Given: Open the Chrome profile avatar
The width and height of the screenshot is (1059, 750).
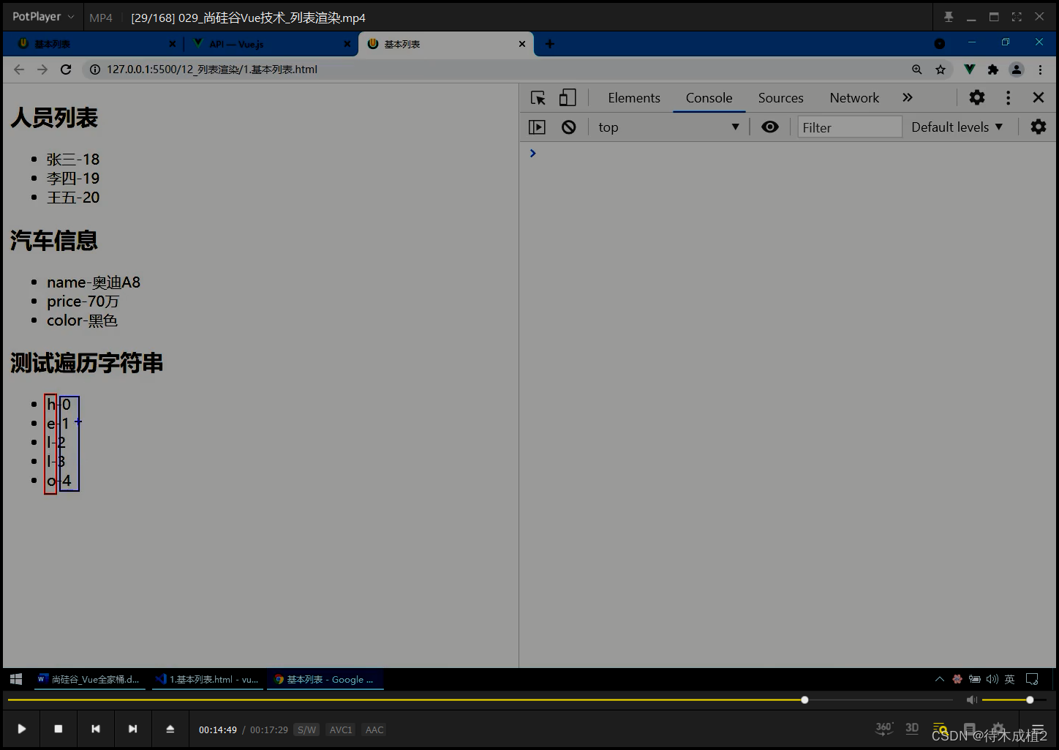Looking at the screenshot, I should tap(1017, 70).
